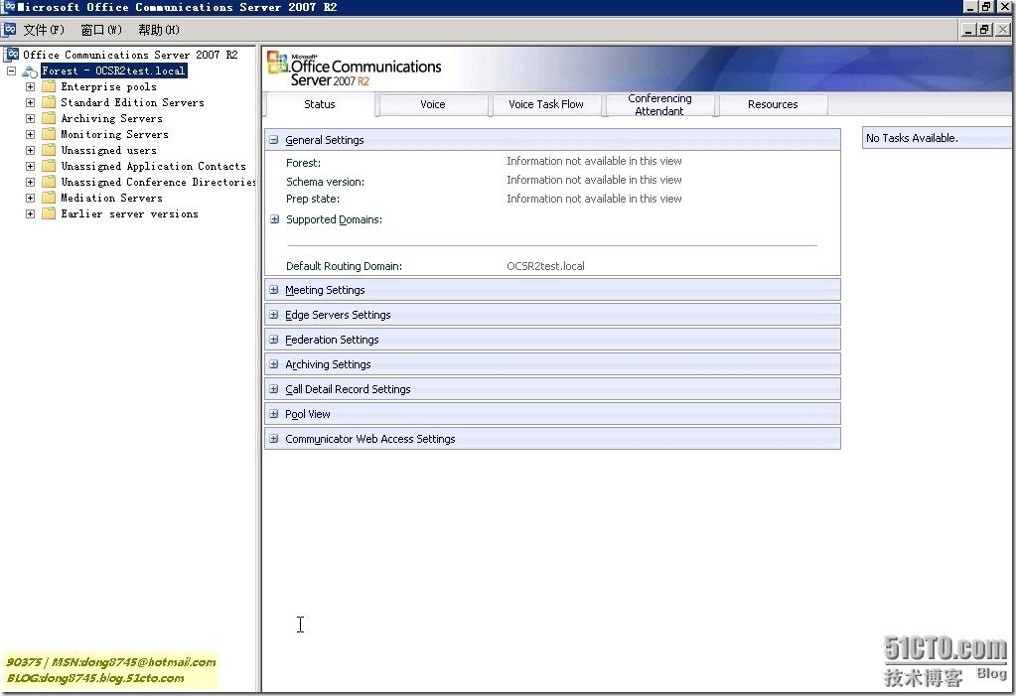Click the MMC icon beside the 文件 menu
Screen dimensions: 1016x696
click(x=9, y=29)
